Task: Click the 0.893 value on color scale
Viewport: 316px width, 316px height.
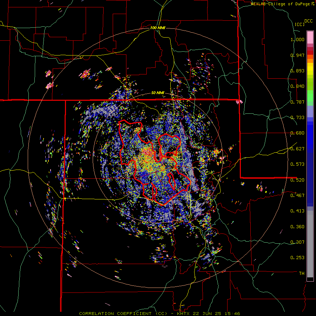Action: click(x=297, y=71)
